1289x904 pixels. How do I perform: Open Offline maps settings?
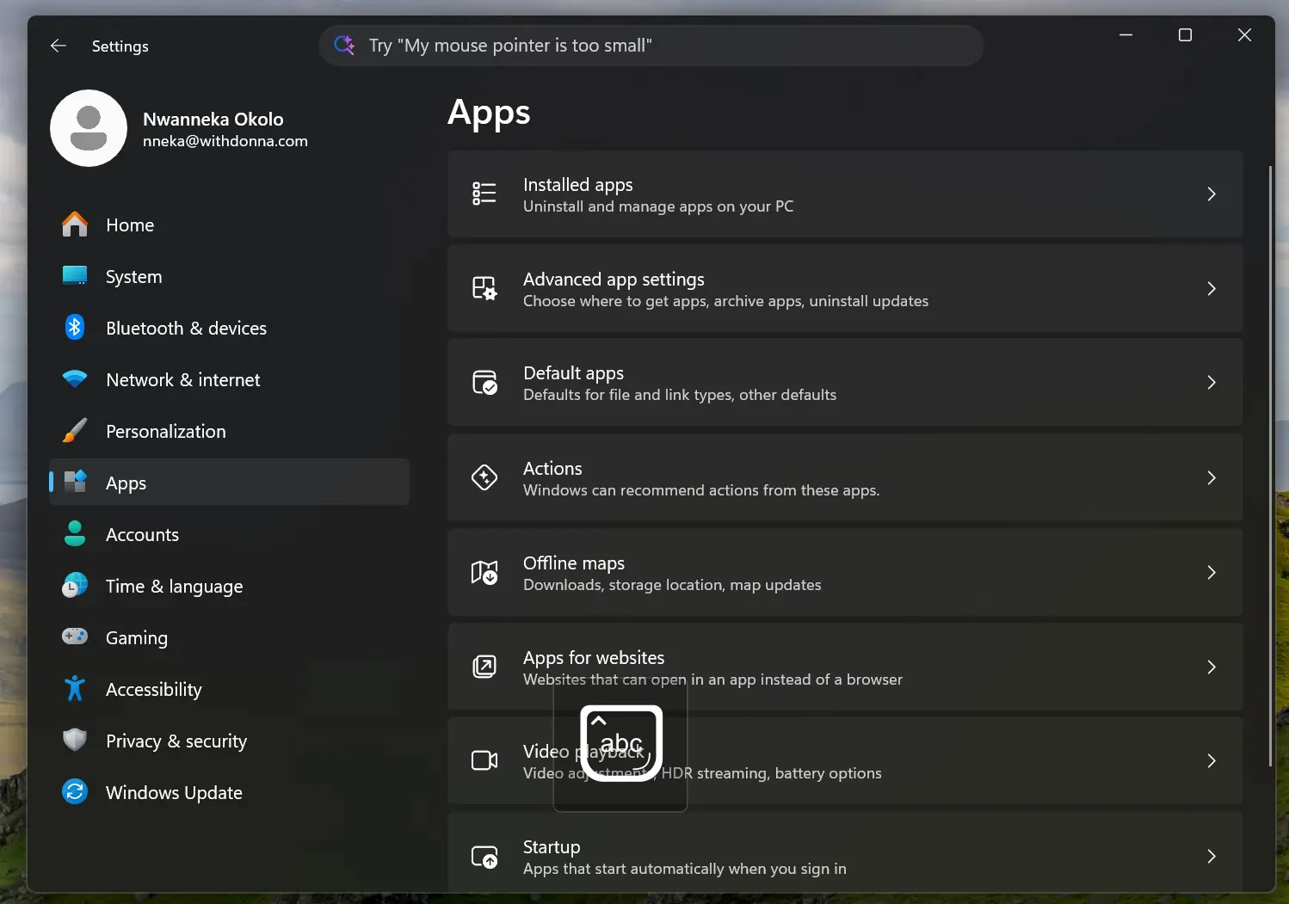845,572
